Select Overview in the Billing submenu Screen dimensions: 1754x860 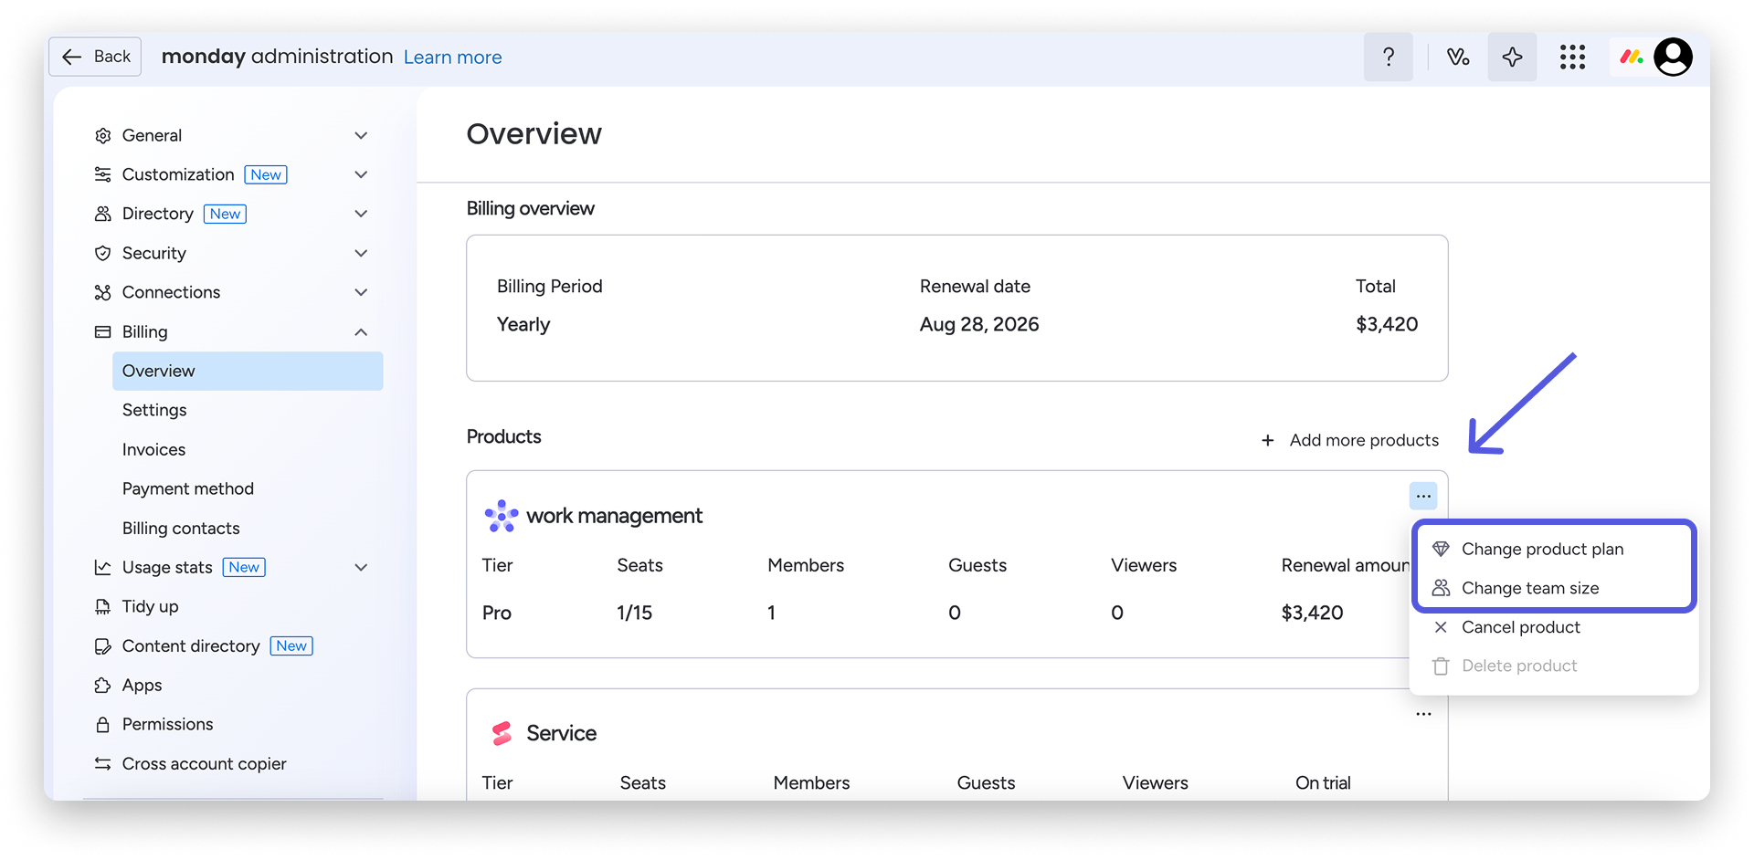point(248,371)
